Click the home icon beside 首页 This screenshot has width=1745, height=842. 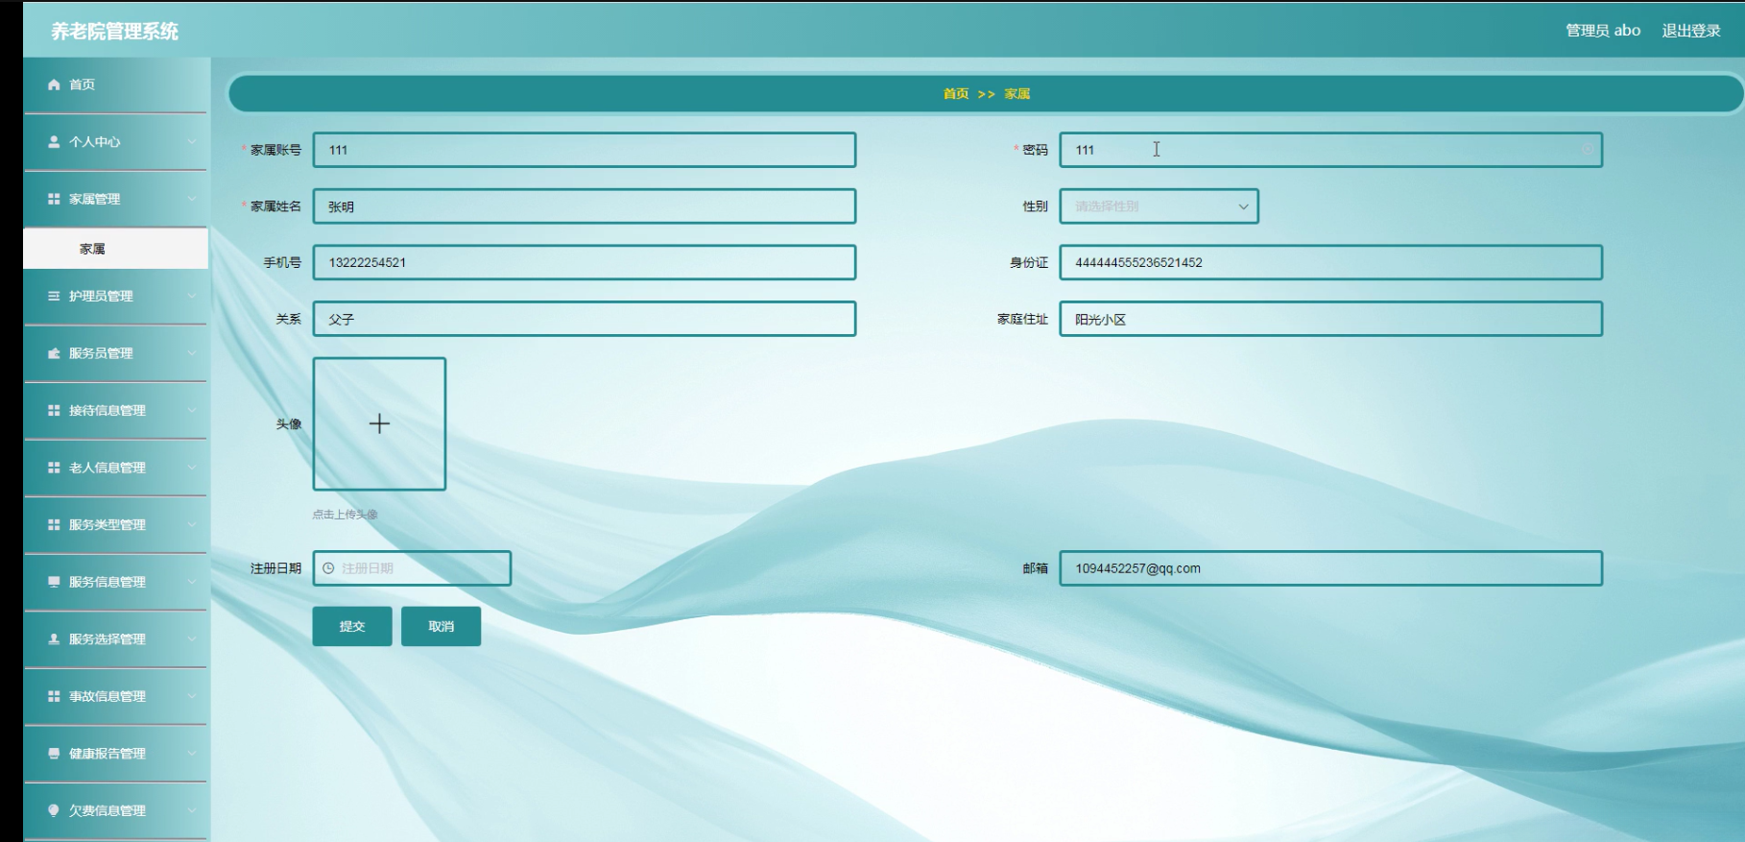pyautogui.click(x=54, y=84)
